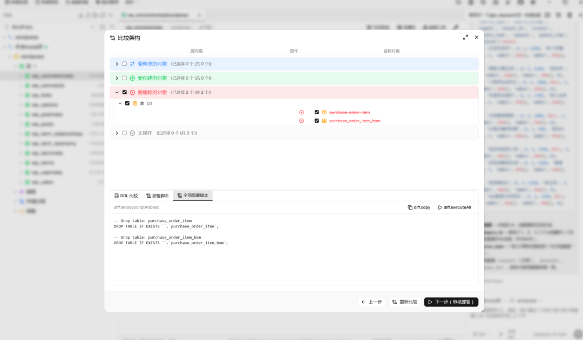
Task: Uncheck the purchase_order_item table checkbox
Action: tap(317, 112)
